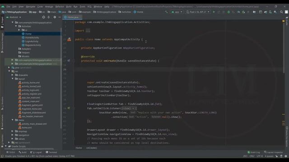Toggle the Resource Manager side tab
Screen dimensions: 289x162
point(2,43)
